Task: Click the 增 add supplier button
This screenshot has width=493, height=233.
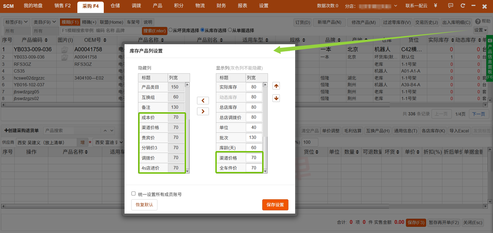Action: [82, 142]
